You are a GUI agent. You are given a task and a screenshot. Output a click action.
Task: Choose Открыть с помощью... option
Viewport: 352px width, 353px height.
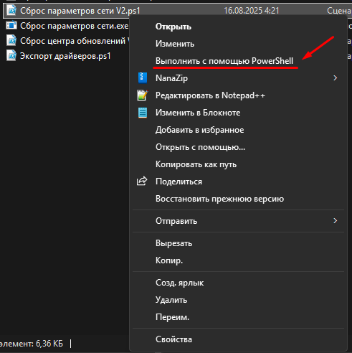[200, 147]
